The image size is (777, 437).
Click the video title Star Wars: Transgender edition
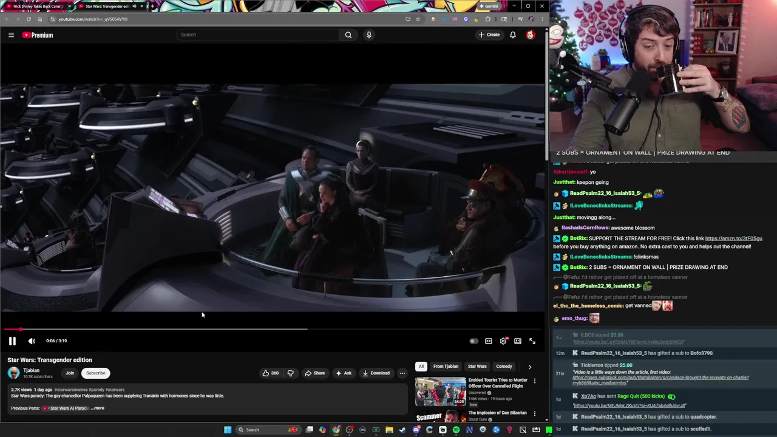pos(50,360)
